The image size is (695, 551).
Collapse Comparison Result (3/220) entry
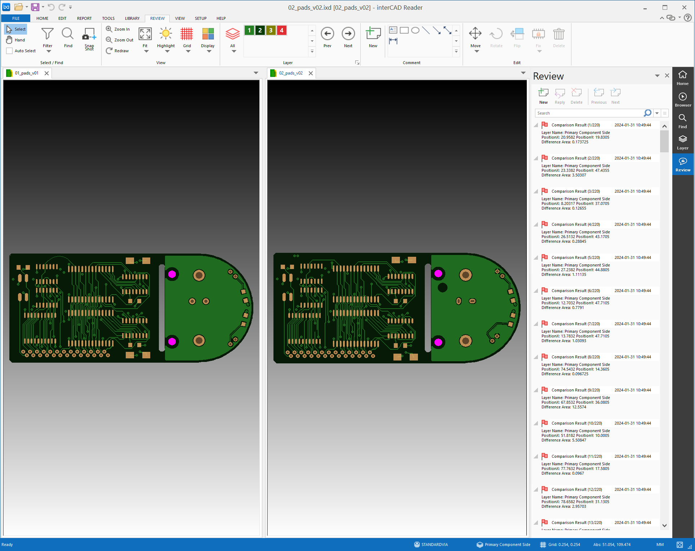click(536, 191)
